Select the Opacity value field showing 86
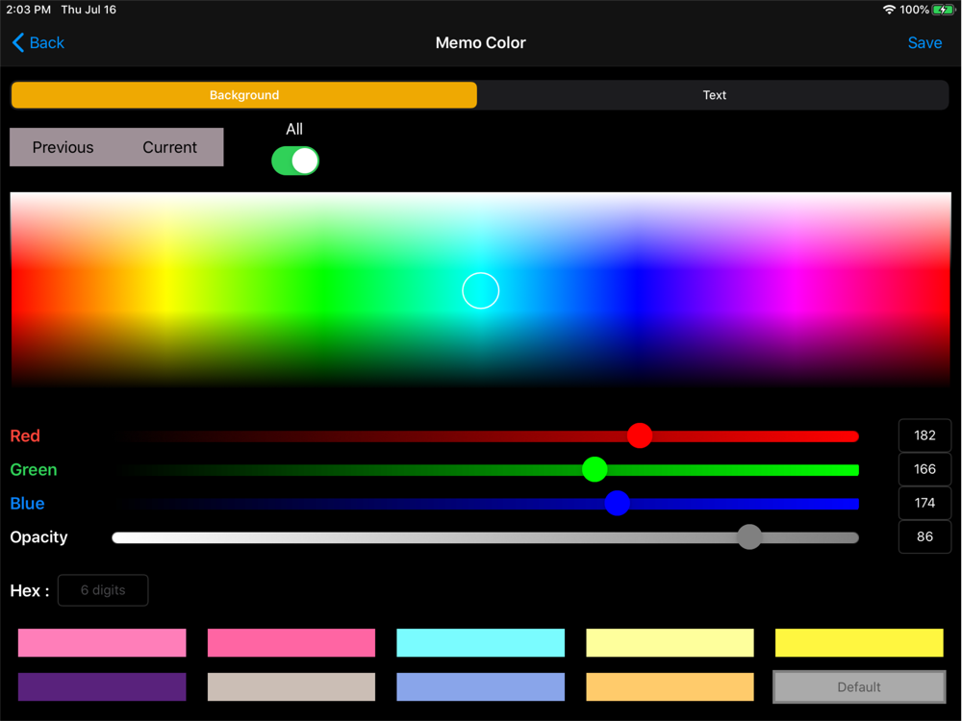The image size is (962, 721). [x=924, y=536]
